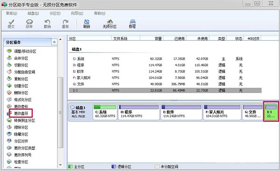This screenshot has height=171, width=280.
Task: Select the G: 文件 49.90GB disk map block
Action: coord(252,112)
